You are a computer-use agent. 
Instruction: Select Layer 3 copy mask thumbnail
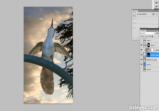pyautogui.click(x=149, y=55)
